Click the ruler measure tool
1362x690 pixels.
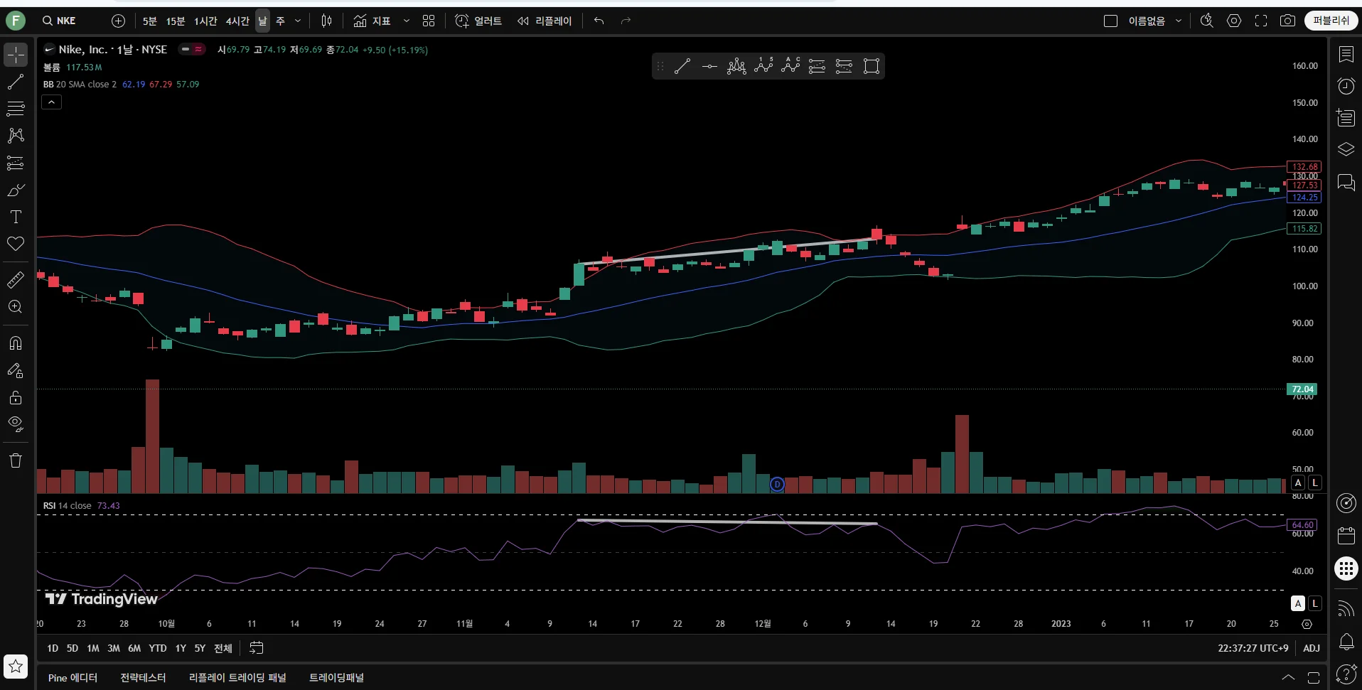coord(16,280)
